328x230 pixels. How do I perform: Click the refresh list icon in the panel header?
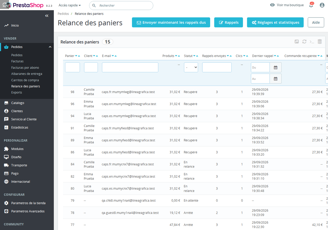point(304,42)
